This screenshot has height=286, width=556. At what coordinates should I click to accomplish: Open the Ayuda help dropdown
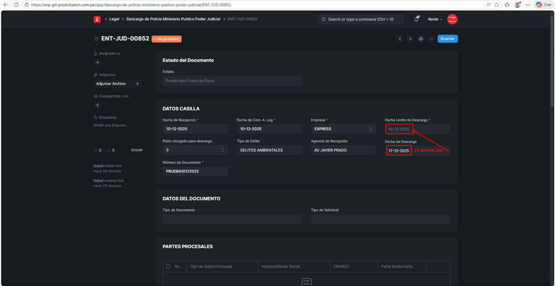click(x=435, y=19)
